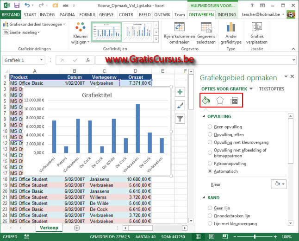Viewport: 299px width, 241px height.
Task: Collapse the ribbon with the chevron
Action: [293, 49]
